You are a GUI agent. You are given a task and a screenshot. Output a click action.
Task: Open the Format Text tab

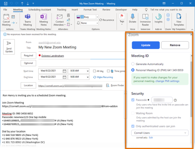point(90,10)
